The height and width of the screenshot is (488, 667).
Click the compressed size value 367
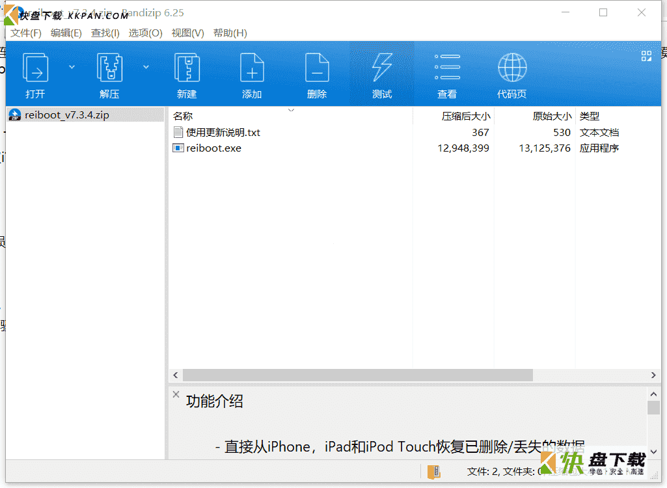[480, 132]
